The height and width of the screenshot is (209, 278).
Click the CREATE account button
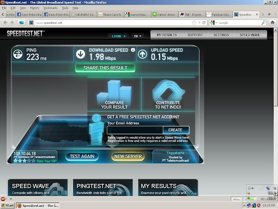[x=176, y=130]
